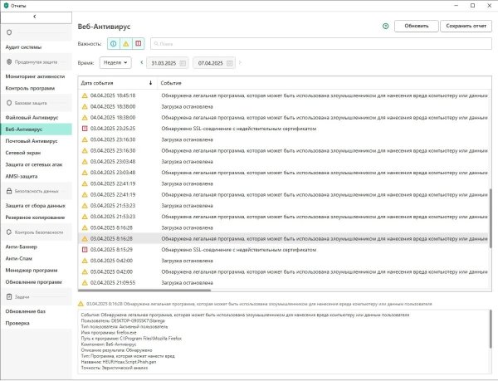Click critical icon of 03.04.2025 8:15:29 row
Viewport: 498px width, 381px height.
pos(85,250)
